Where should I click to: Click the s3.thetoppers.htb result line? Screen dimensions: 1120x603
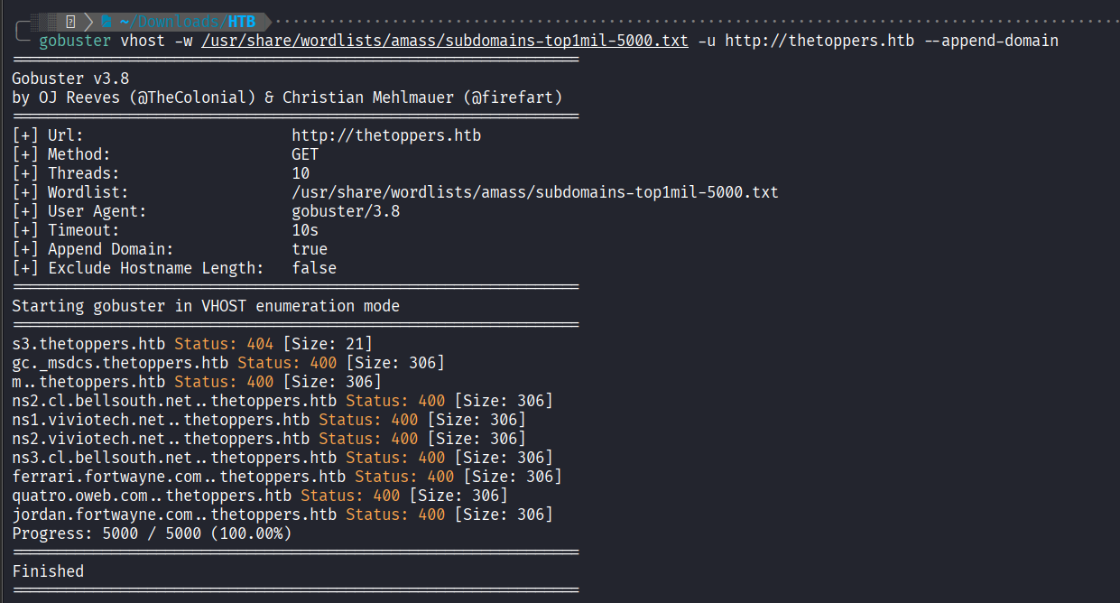point(88,344)
